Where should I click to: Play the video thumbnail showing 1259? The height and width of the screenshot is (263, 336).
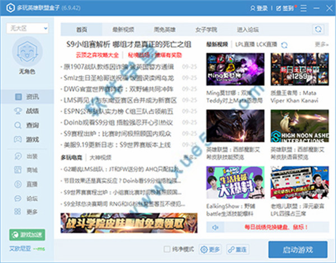300,69
